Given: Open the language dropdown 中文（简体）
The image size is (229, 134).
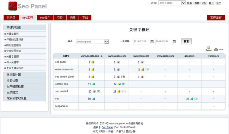Looking at the screenshot, I should click(172, 3).
